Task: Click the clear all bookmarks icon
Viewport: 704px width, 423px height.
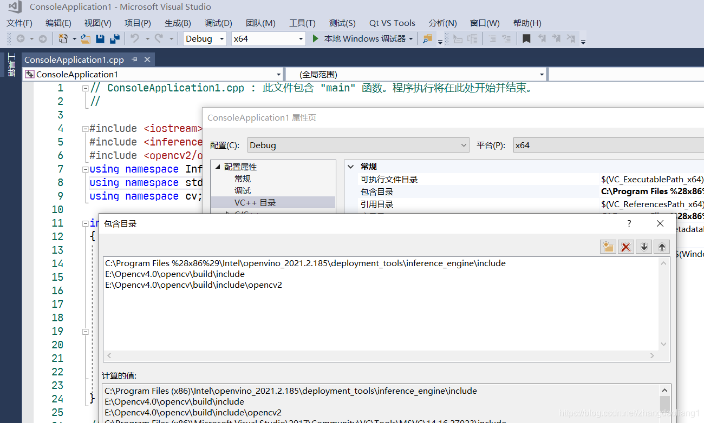Action: coord(571,39)
